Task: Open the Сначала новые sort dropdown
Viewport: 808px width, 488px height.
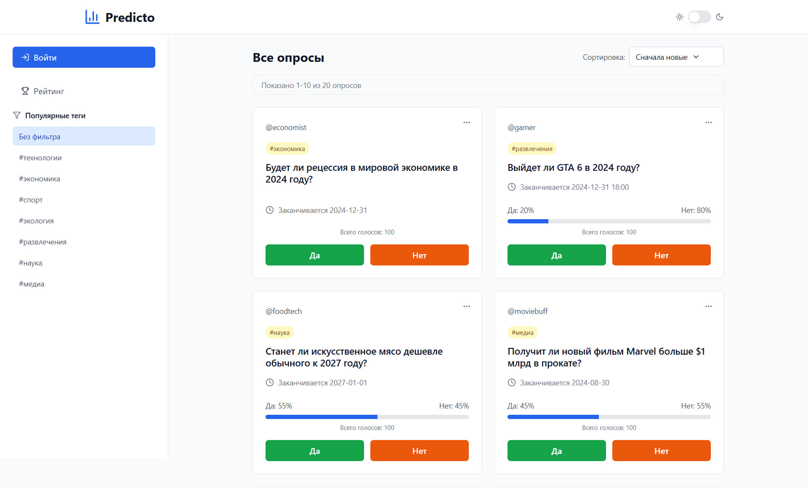Action: pos(676,57)
